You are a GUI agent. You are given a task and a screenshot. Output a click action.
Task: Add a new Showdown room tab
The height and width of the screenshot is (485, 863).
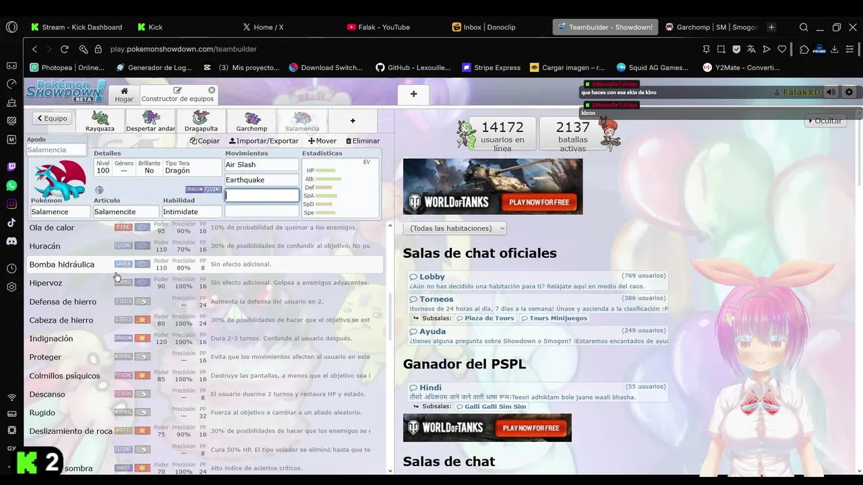point(413,94)
